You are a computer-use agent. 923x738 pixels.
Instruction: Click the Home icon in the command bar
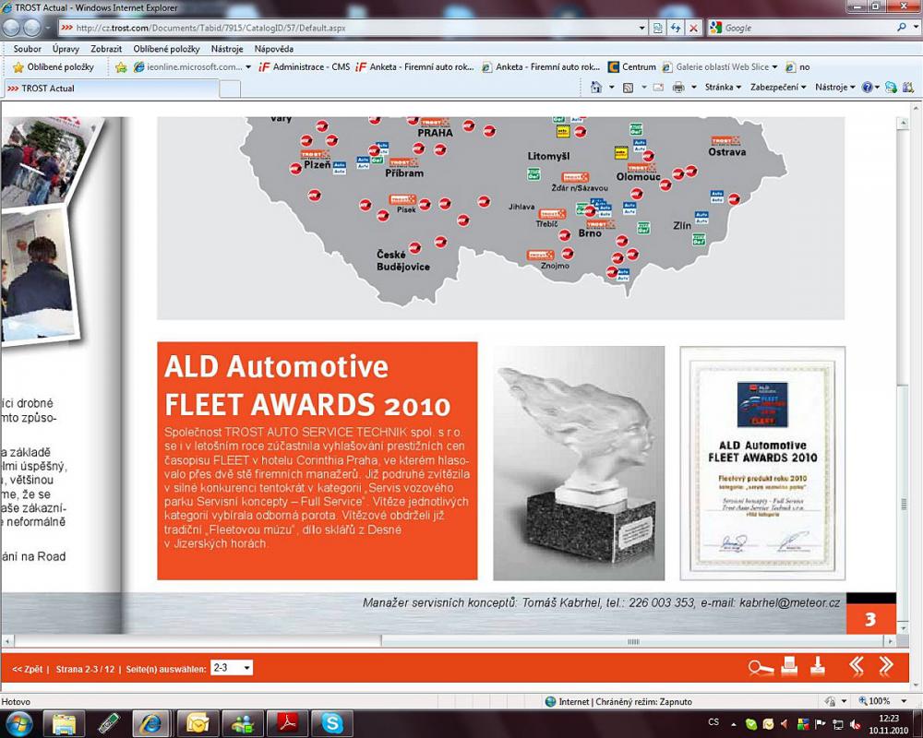point(596,87)
